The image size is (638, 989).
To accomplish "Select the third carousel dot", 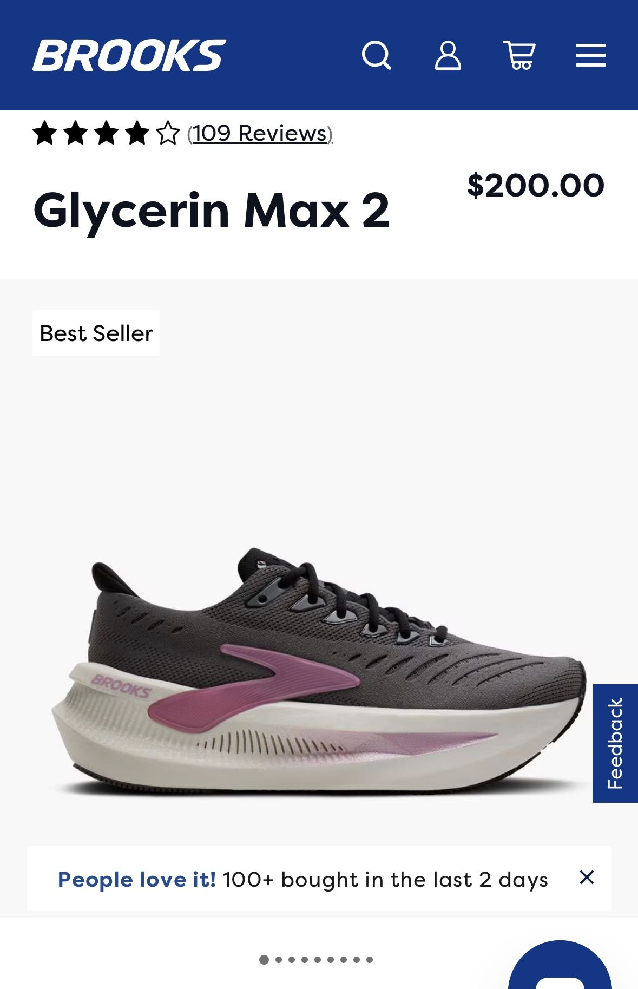I will tap(292, 960).
